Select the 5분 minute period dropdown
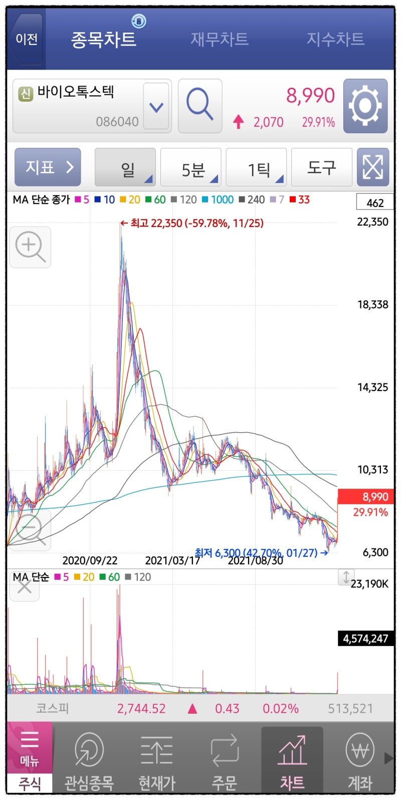The image size is (401, 800). pos(190,167)
